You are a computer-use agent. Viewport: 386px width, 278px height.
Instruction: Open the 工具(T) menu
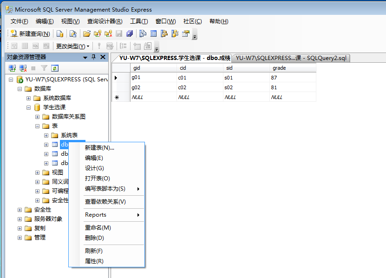click(x=139, y=21)
